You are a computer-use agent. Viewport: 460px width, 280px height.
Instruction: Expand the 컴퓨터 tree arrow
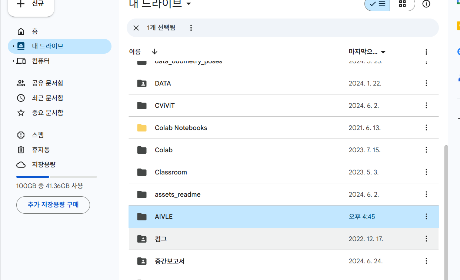point(13,61)
